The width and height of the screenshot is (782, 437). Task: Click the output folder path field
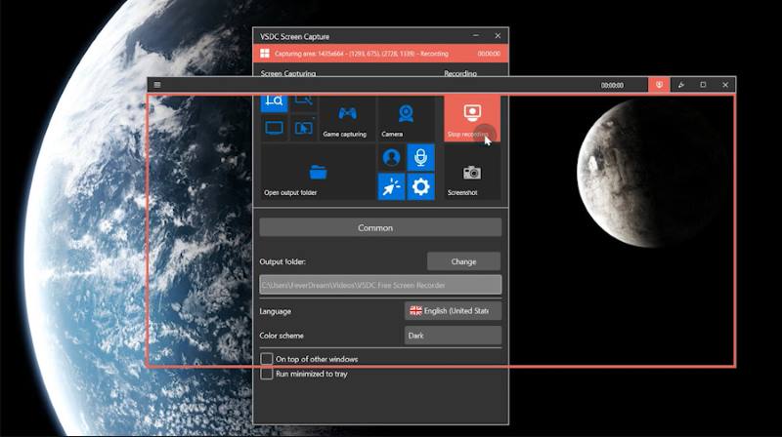380,285
